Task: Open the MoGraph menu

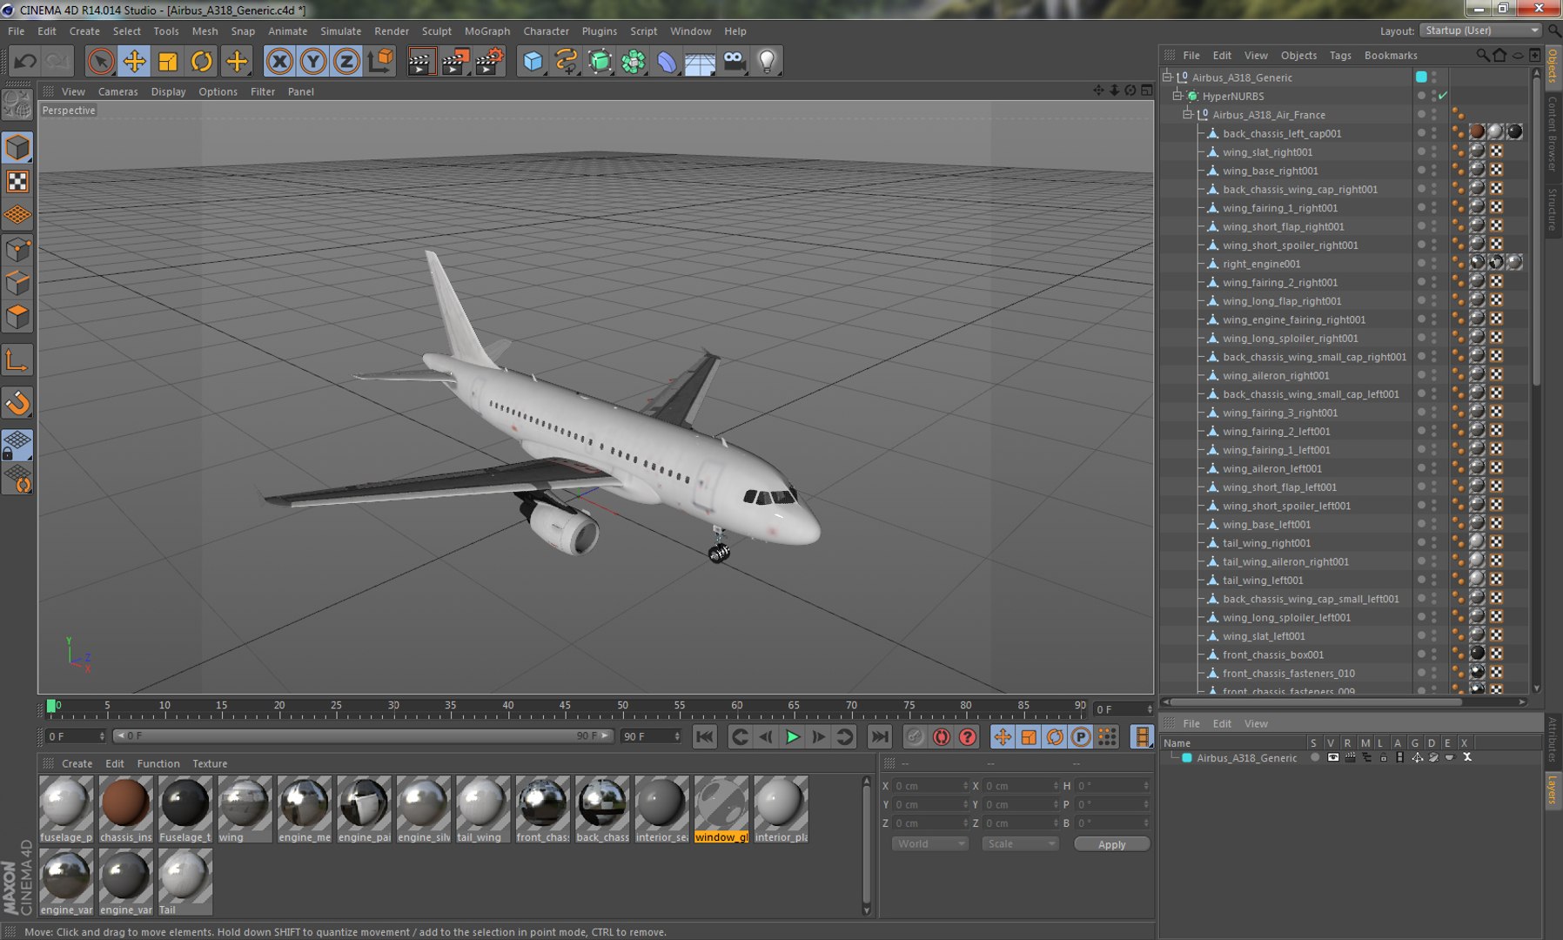Action: 487,31
